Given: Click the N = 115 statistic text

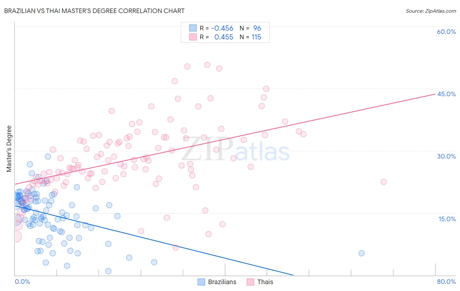Looking at the screenshot, I should [250, 37].
